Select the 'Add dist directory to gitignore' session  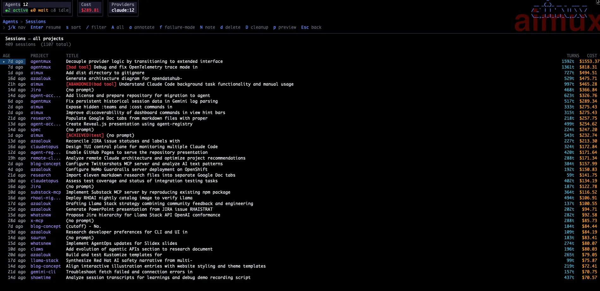coord(105,73)
